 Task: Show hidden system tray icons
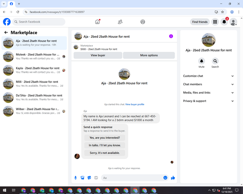click(x=209, y=190)
